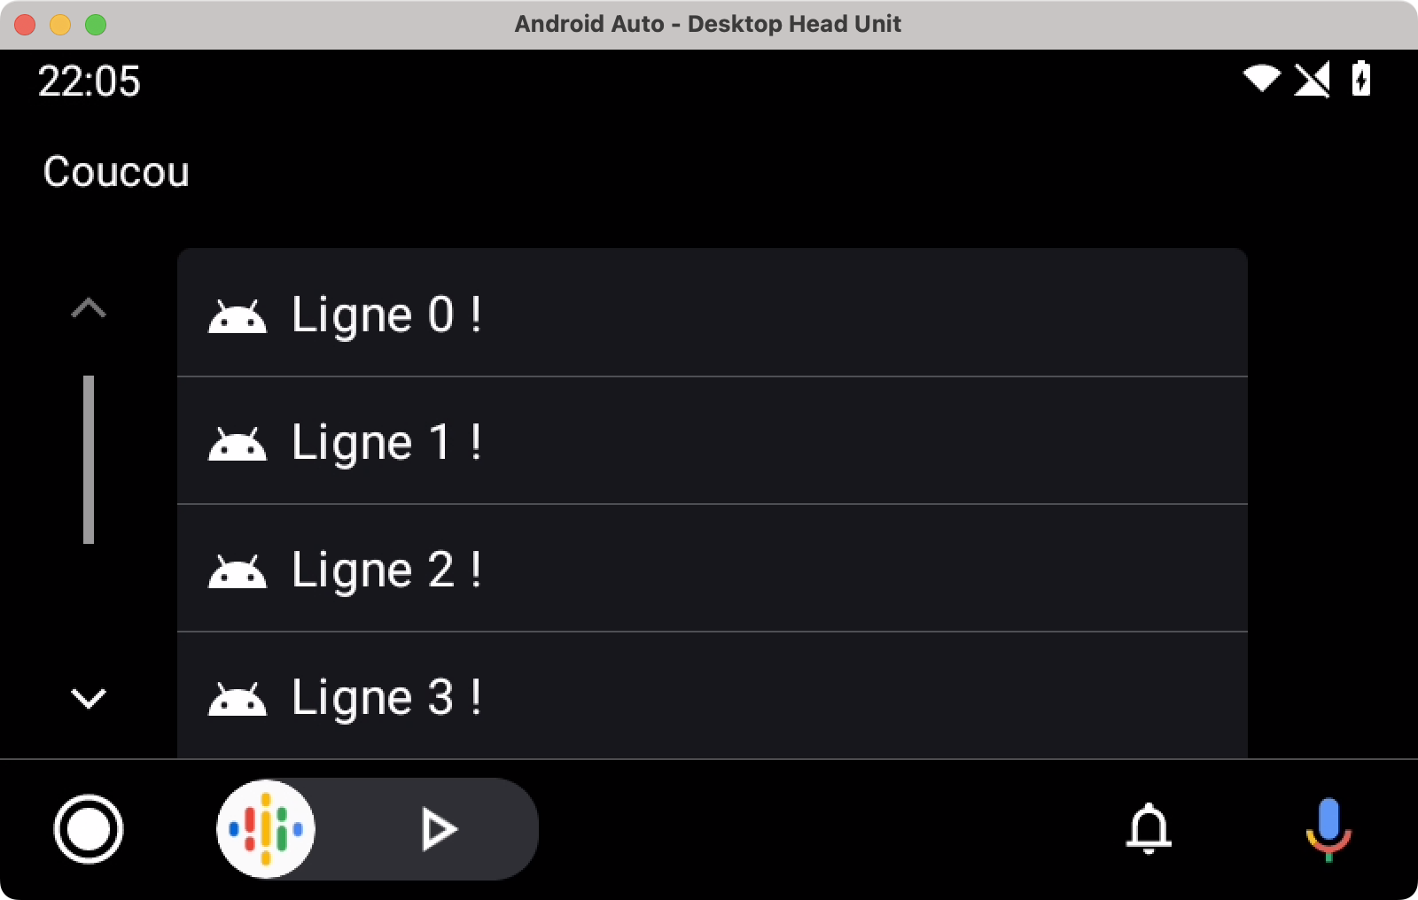Click the Android icon beside Ligne 0
1418x900 pixels.
click(237, 316)
